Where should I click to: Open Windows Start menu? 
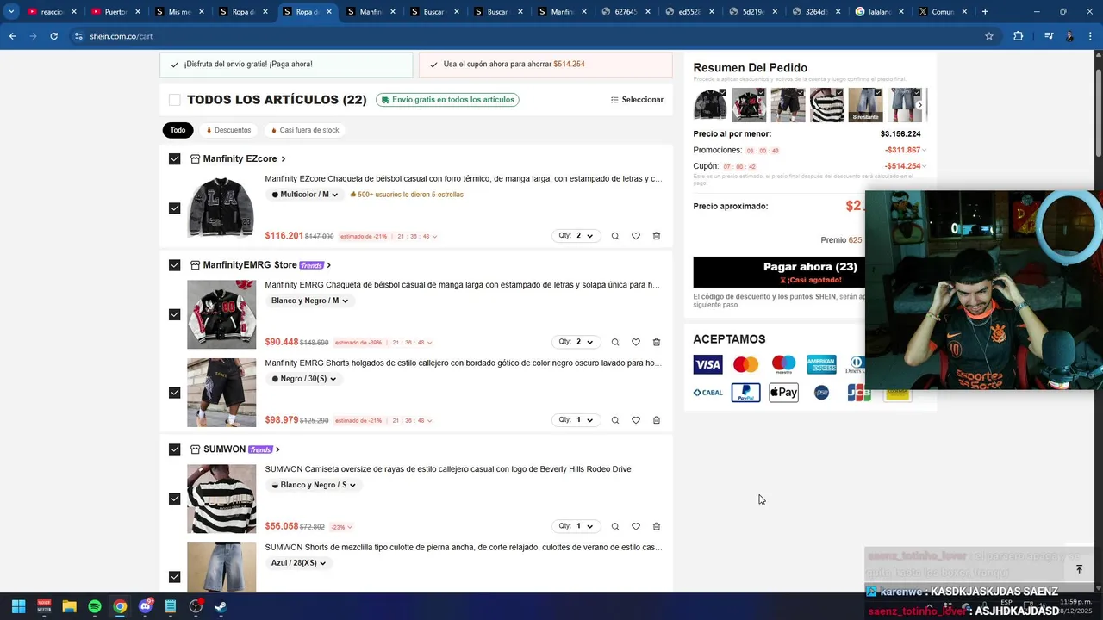pos(18,606)
